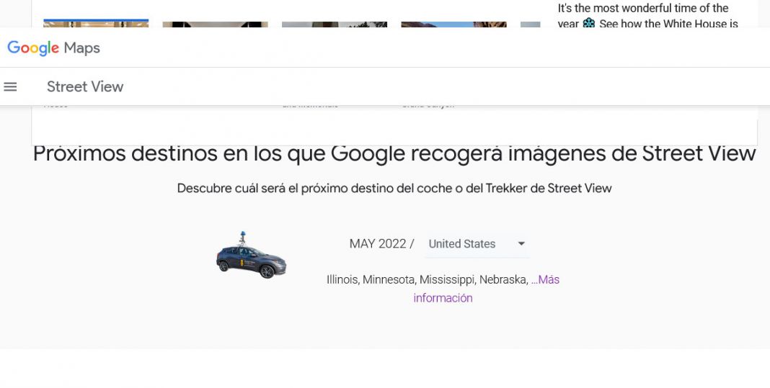
Task: Open the United States country selector
Action: [469, 244]
